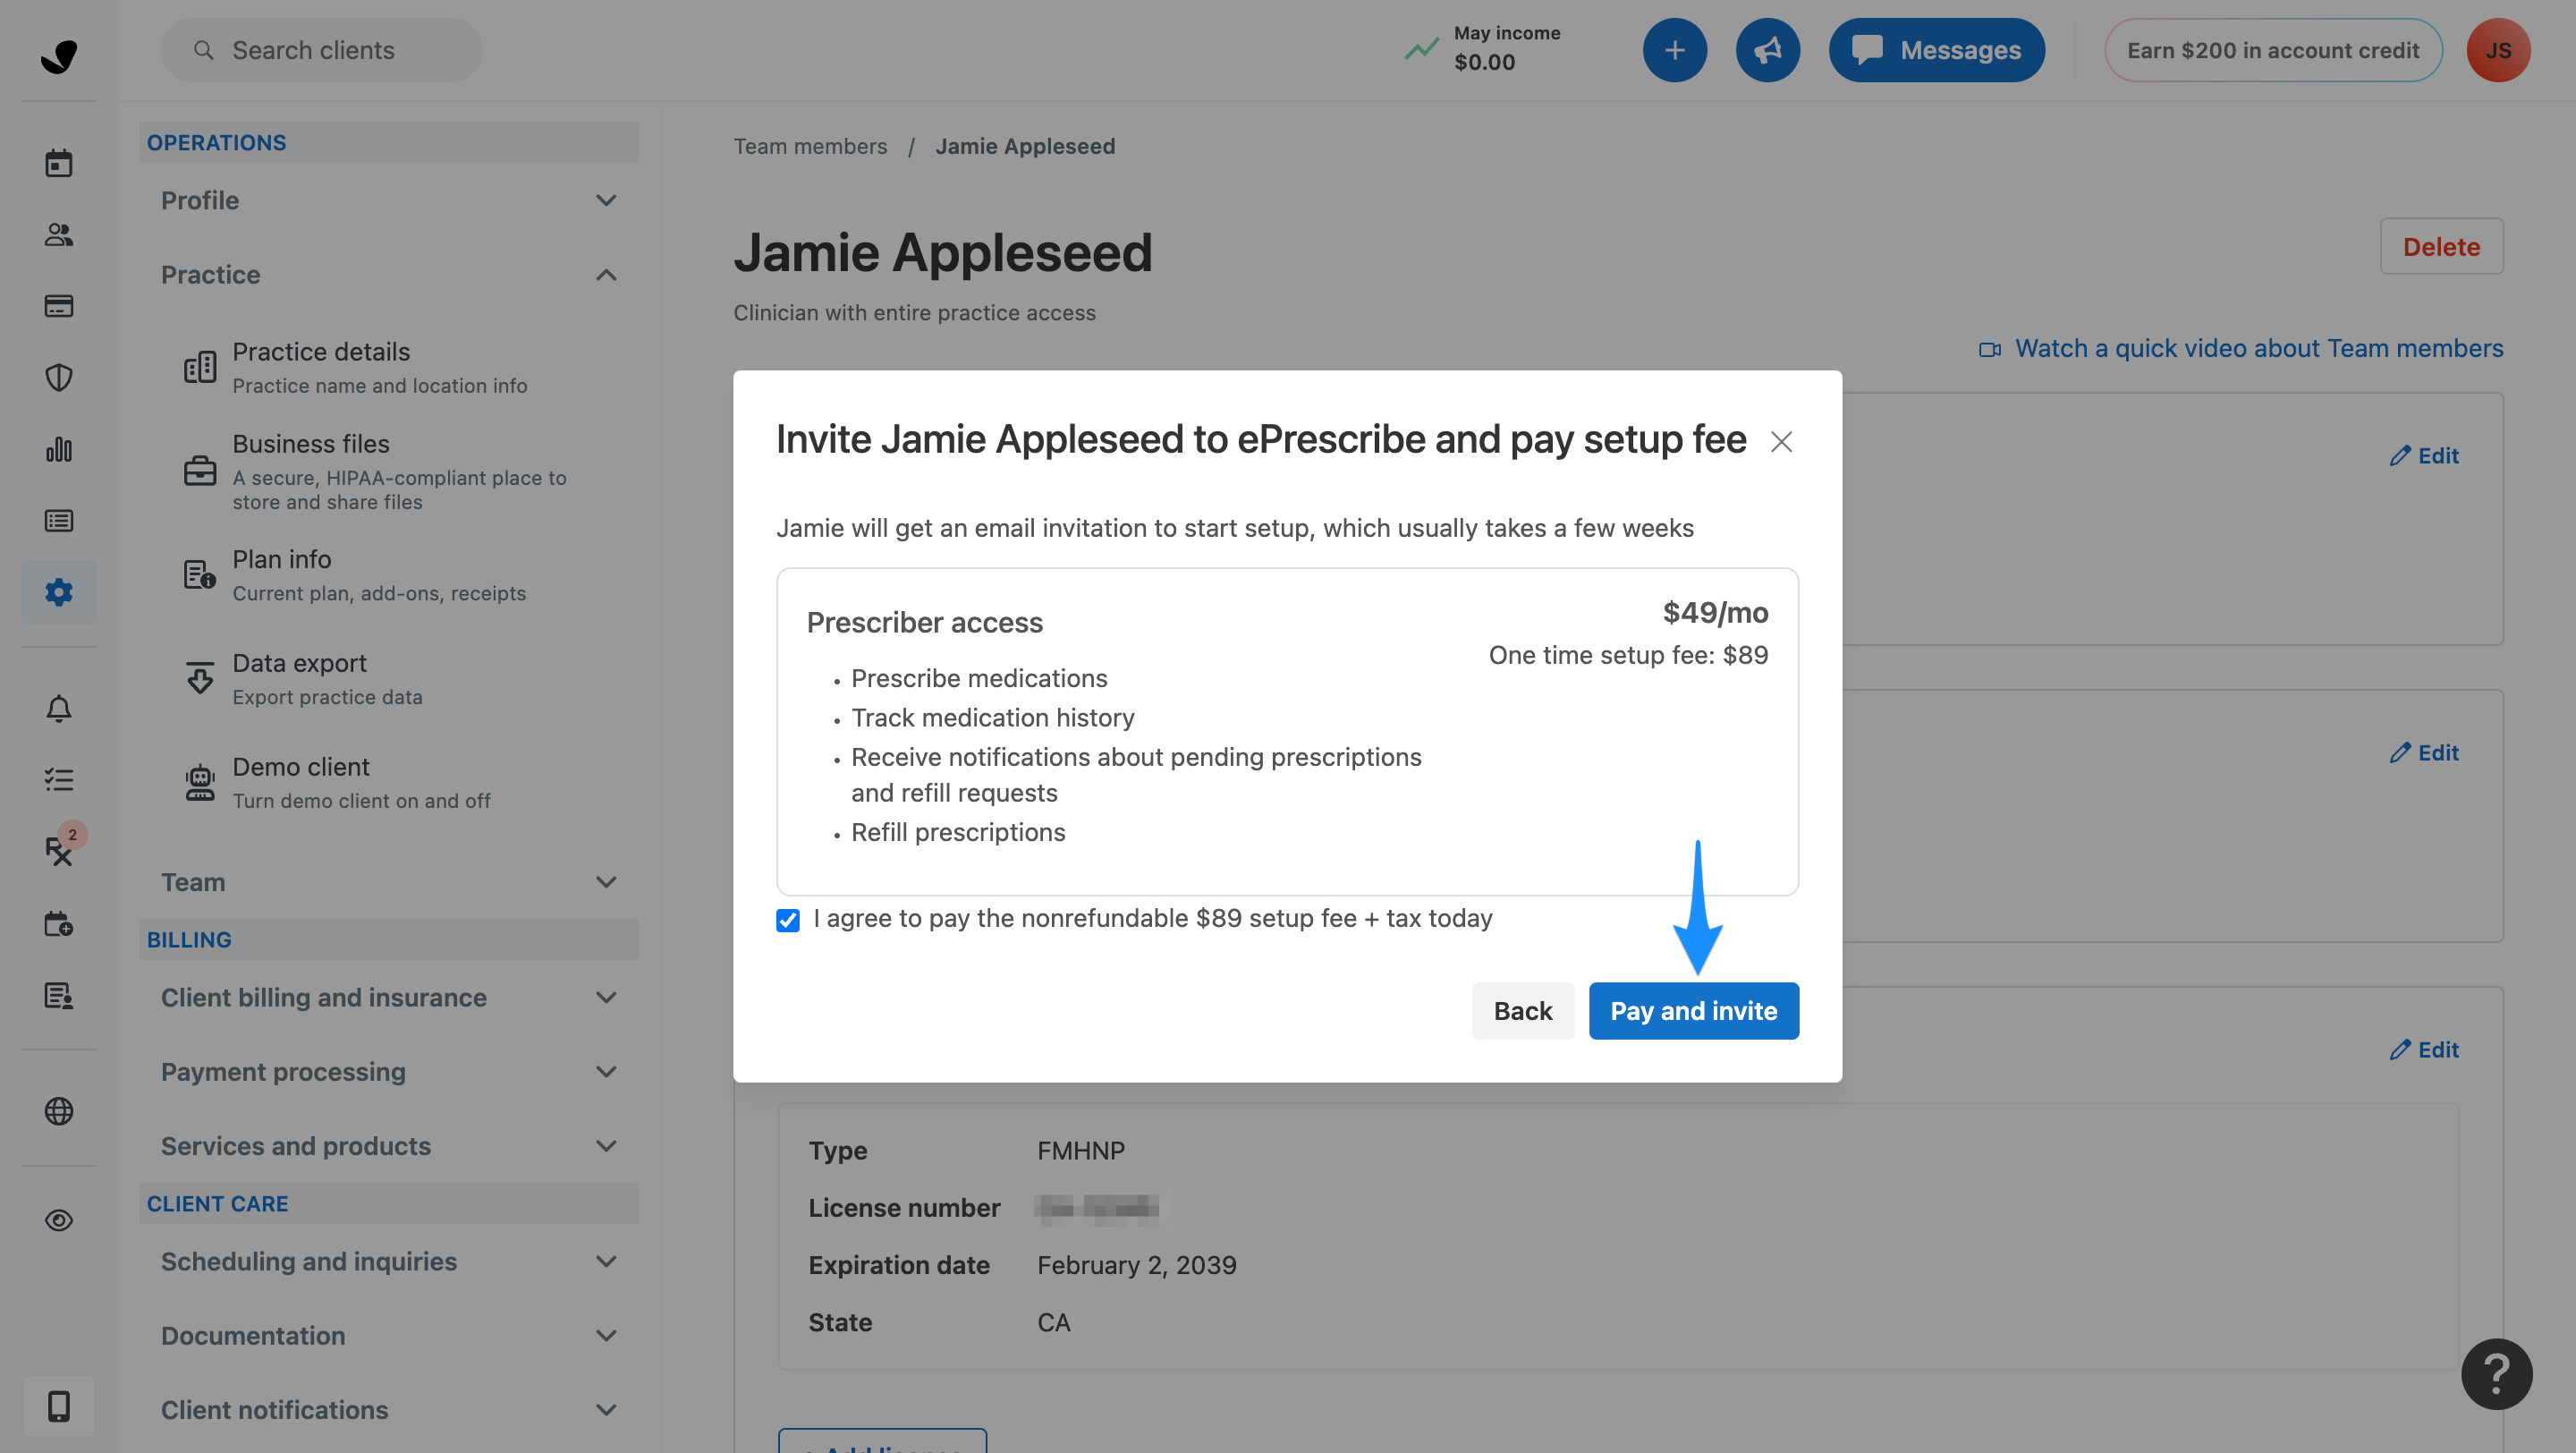Click the red Delete button
Viewport: 2576px width, 1453px height.
click(2440, 246)
